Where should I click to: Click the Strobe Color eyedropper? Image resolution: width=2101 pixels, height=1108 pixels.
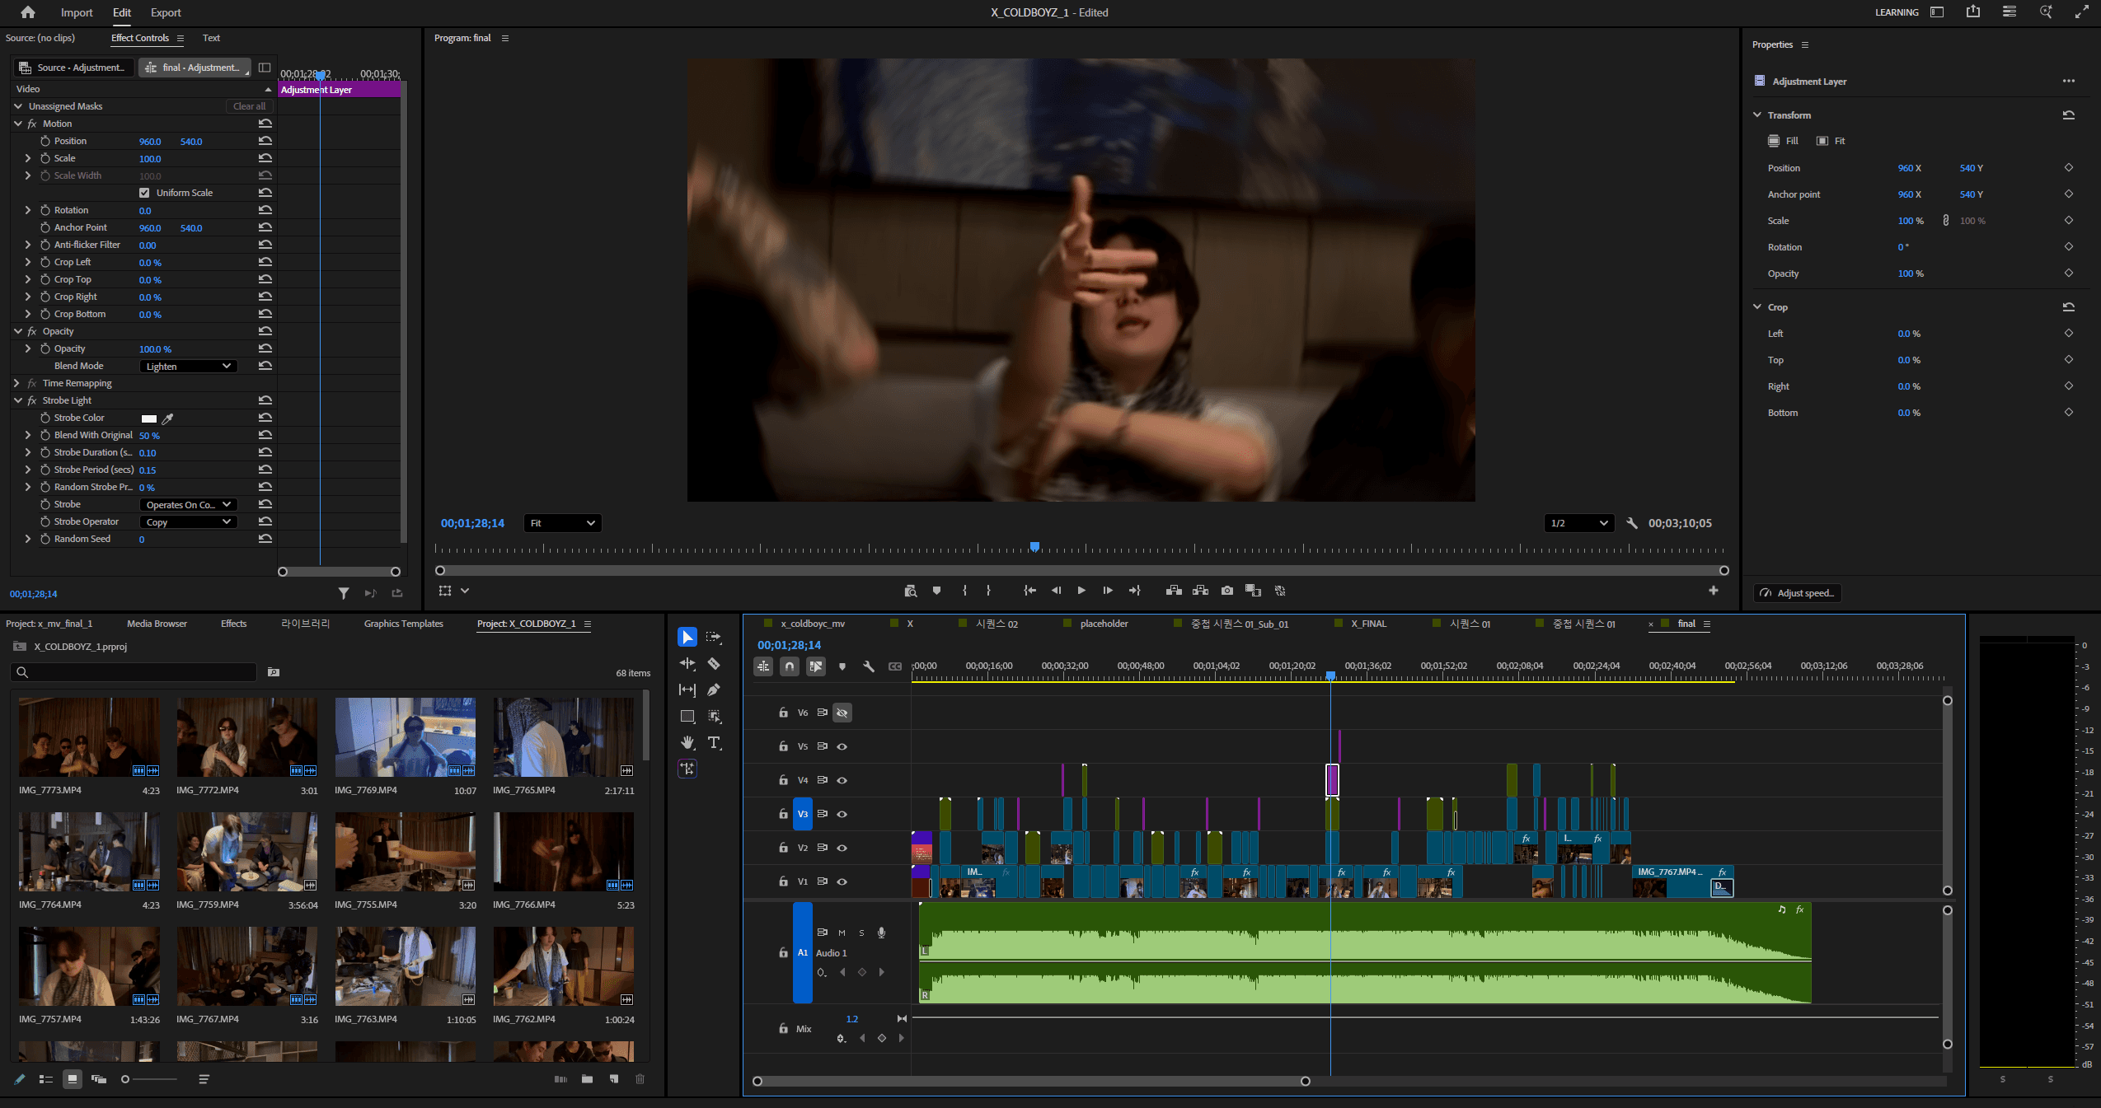point(167,418)
